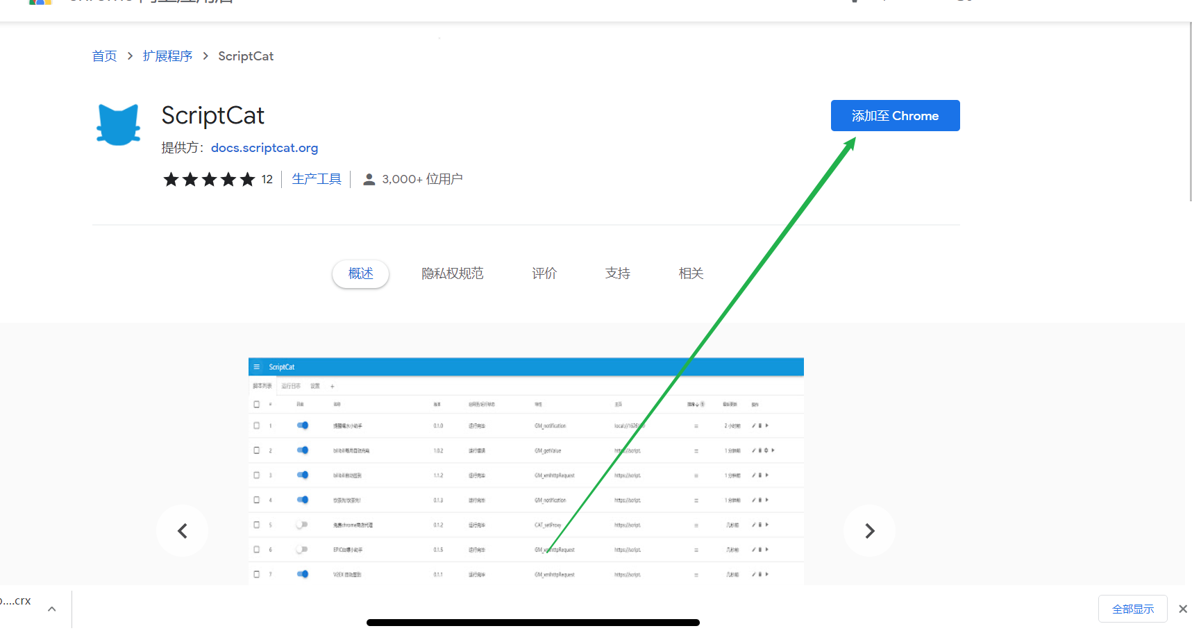
Task: Collapse the download bar with the up chevron
Action: 51,608
